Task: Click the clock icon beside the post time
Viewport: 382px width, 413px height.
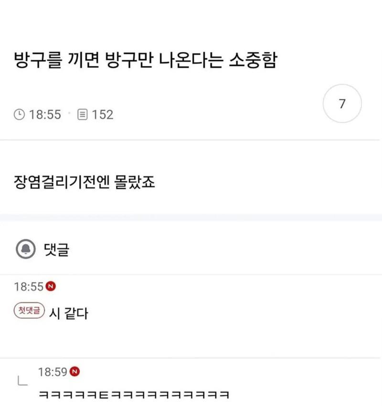Action: [20, 115]
